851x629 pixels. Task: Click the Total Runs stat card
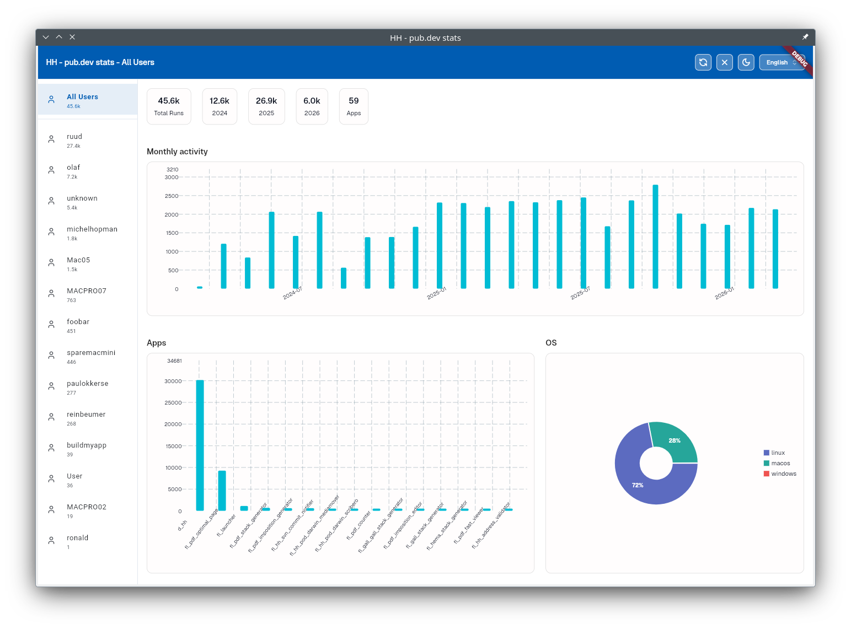(x=169, y=106)
